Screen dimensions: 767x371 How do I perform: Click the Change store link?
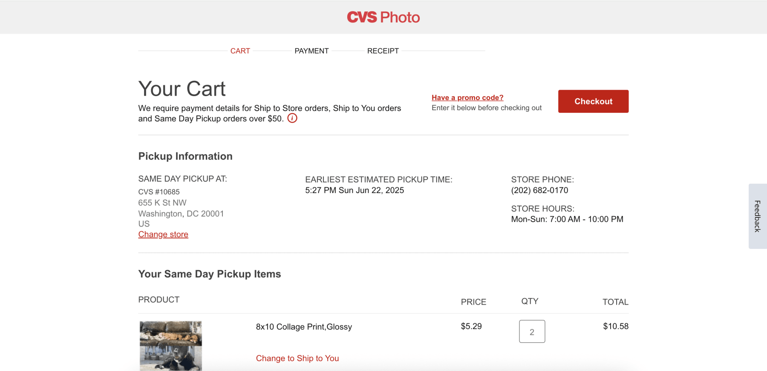click(x=163, y=234)
